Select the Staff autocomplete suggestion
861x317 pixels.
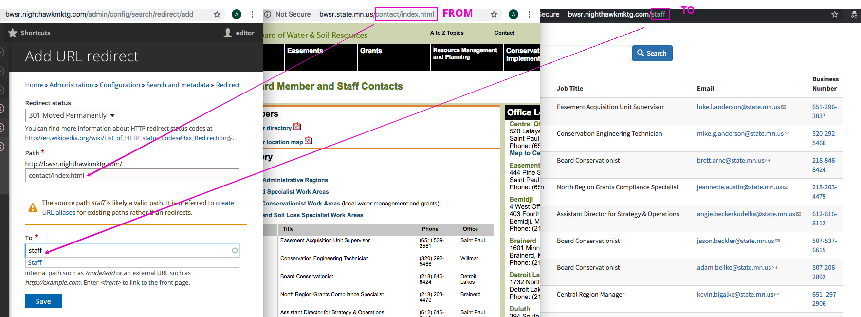[35, 262]
